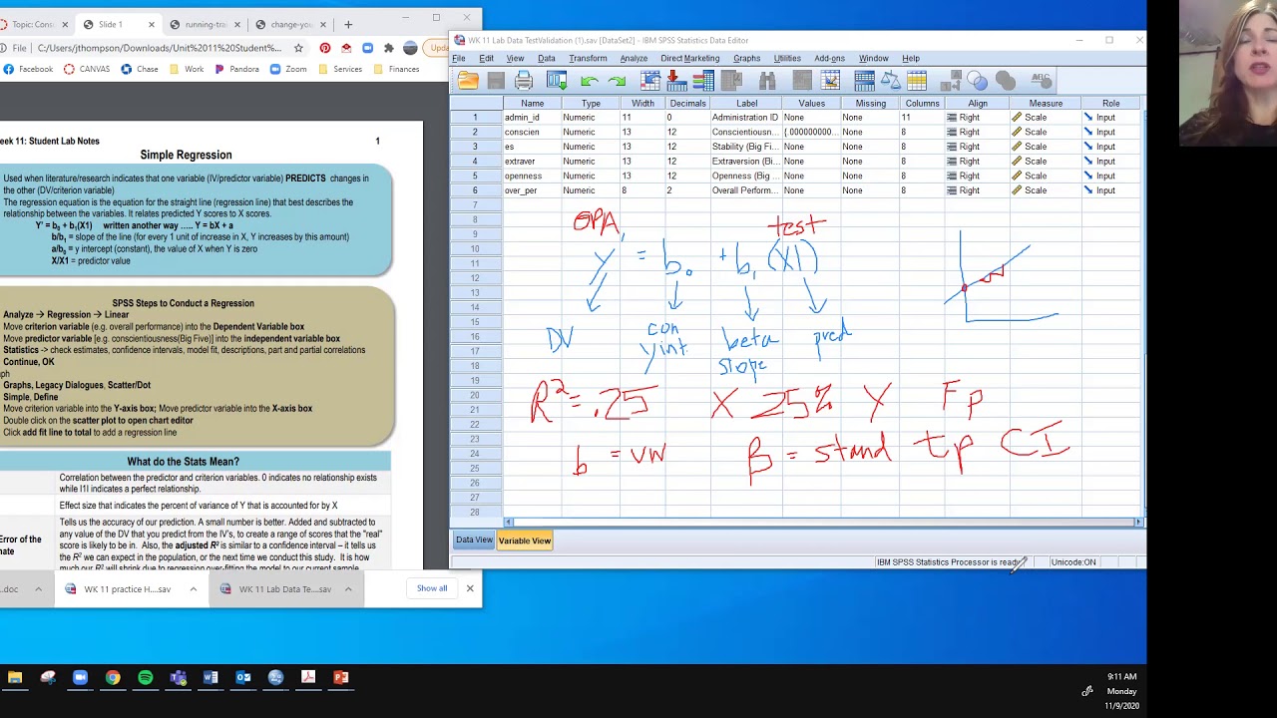Open Spotify from the taskbar
This screenshot has width=1277, height=718.
point(146,678)
